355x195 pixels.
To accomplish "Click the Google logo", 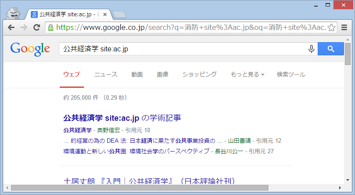I will pos(30,49).
